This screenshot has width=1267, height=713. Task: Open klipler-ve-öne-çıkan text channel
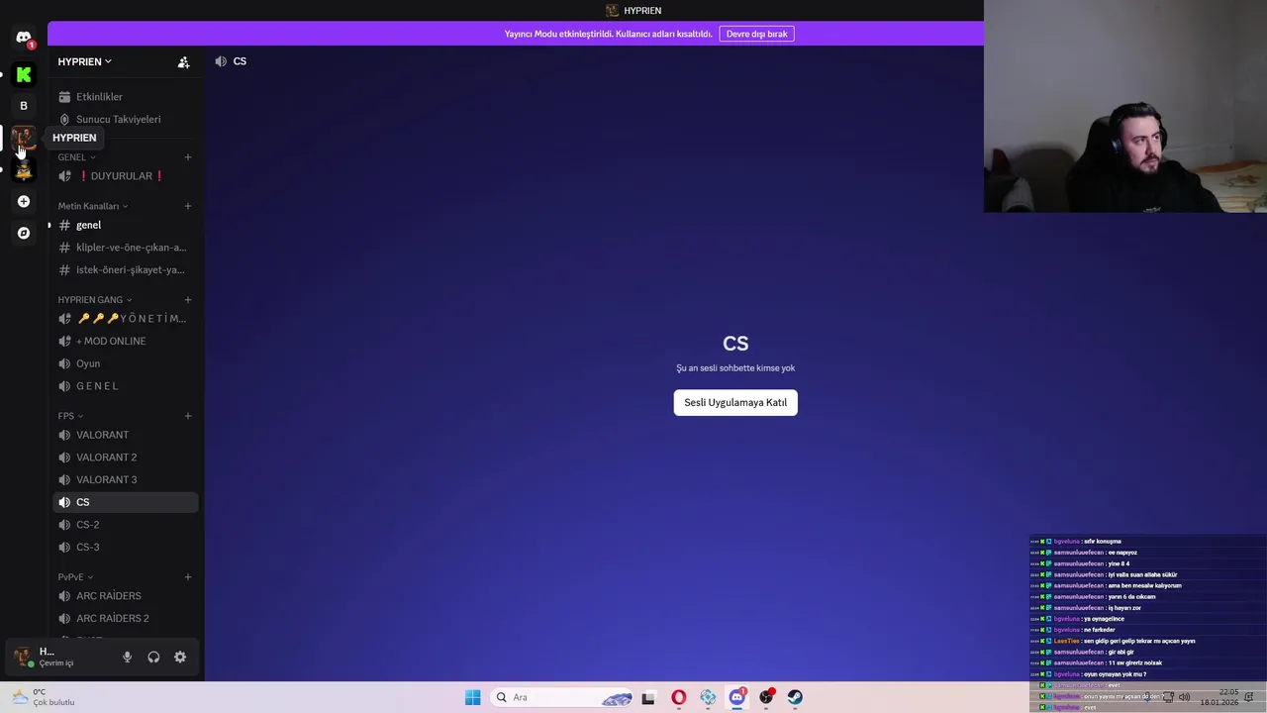coord(126,248)
